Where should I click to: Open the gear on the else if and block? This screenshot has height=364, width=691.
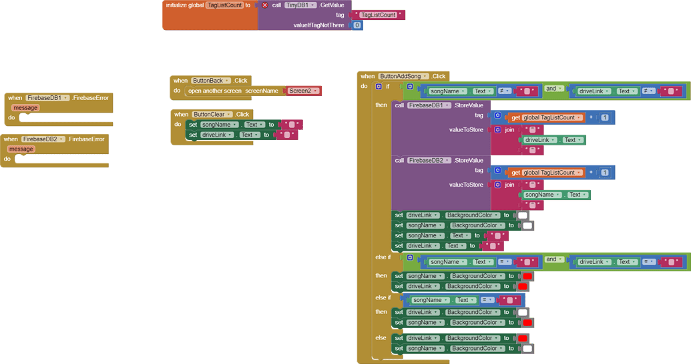(410, 257)
